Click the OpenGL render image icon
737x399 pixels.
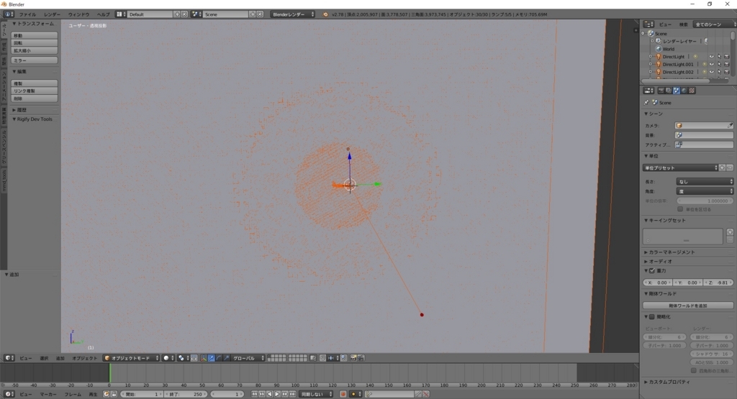point(353,358)
